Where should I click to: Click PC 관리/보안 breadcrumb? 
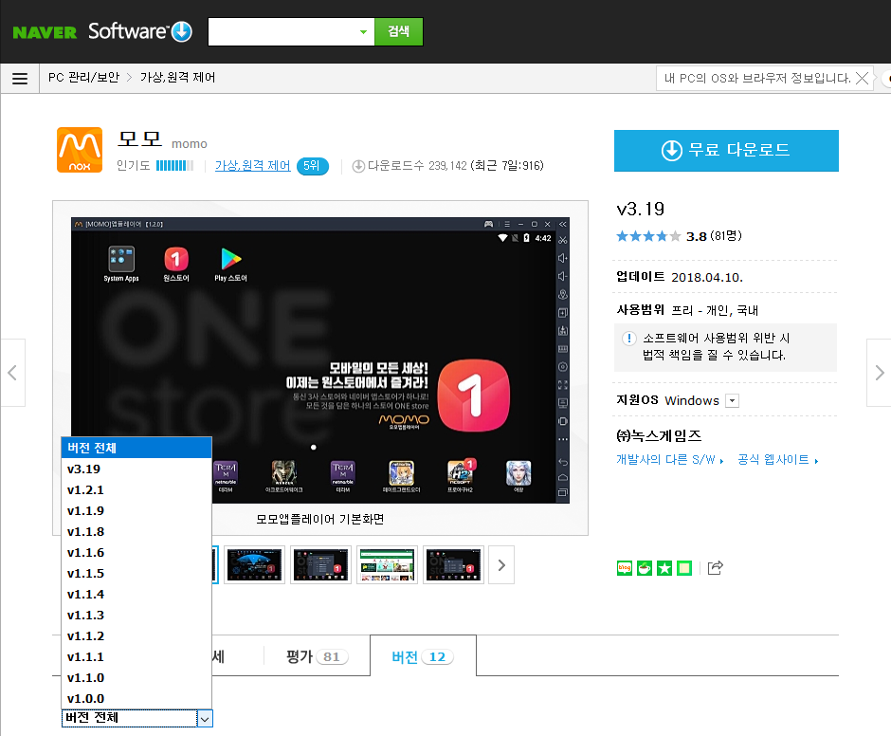[x=83, y=78]
